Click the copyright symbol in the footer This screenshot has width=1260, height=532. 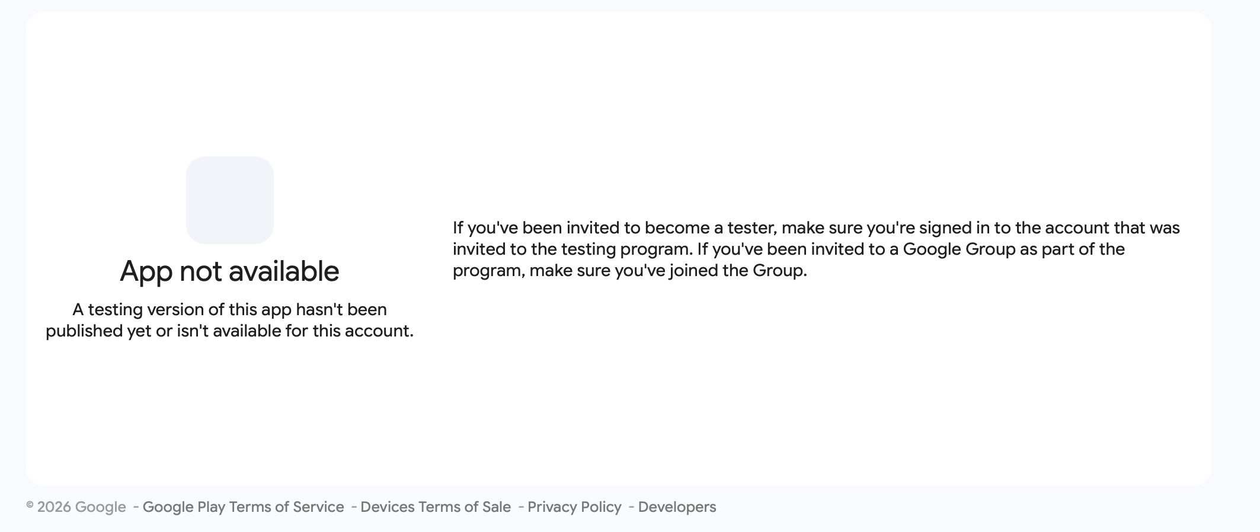click(x=30, y=505)
